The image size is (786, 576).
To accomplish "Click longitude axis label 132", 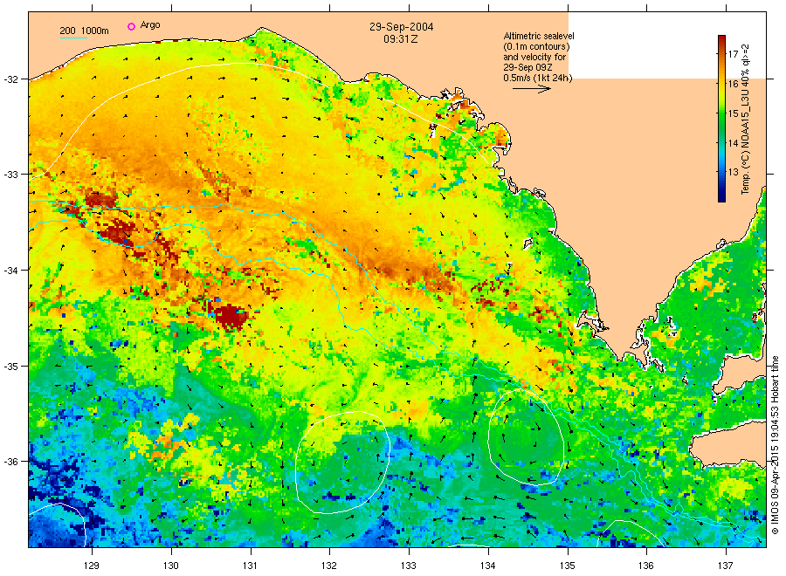I will [x=329, y=566].
